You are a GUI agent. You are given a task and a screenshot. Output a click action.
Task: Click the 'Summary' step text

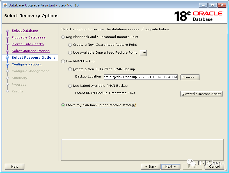20,78
